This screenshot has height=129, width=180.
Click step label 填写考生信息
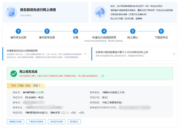18,37
